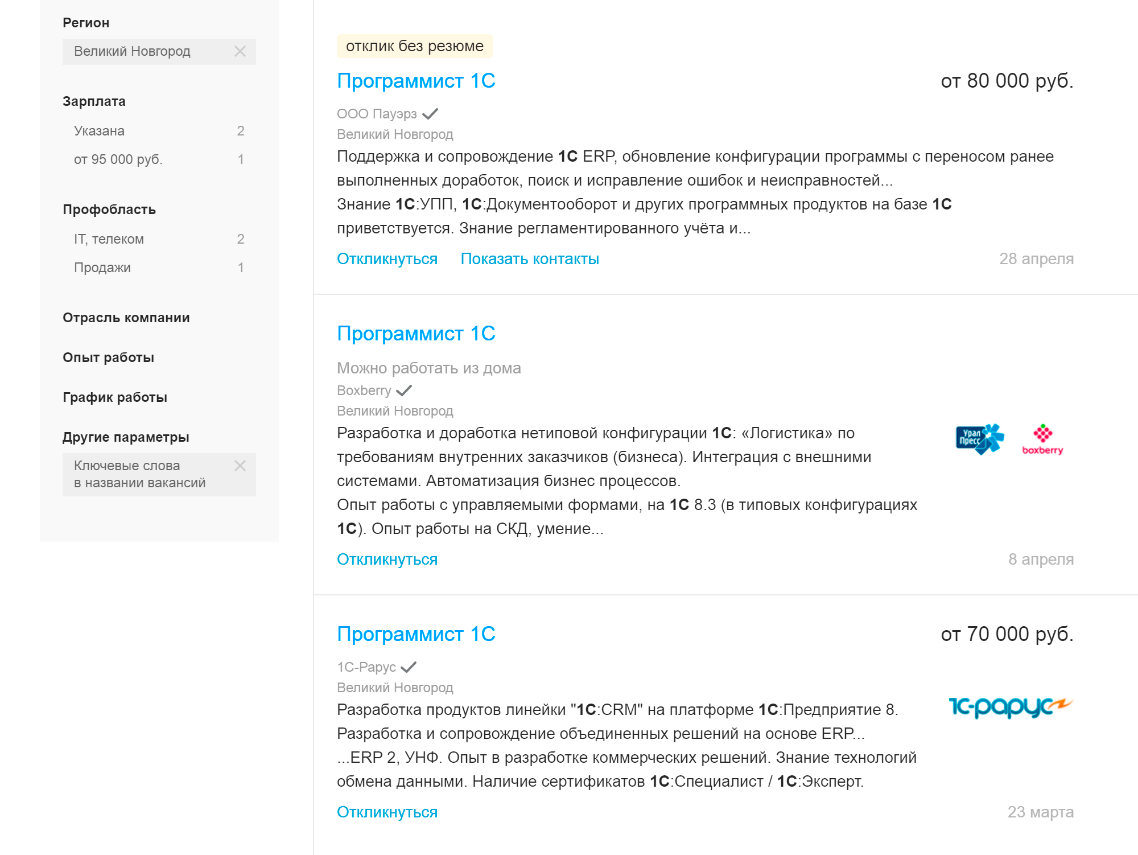Respond to the Boxberry vacancy
This screenshot has height=855, width=1138.
(387, 560)
